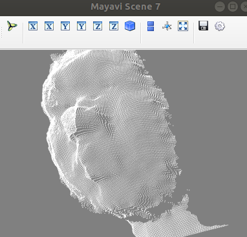
Task: Minimize the Mayavi Scene 7 window
Action: point(220,6)
